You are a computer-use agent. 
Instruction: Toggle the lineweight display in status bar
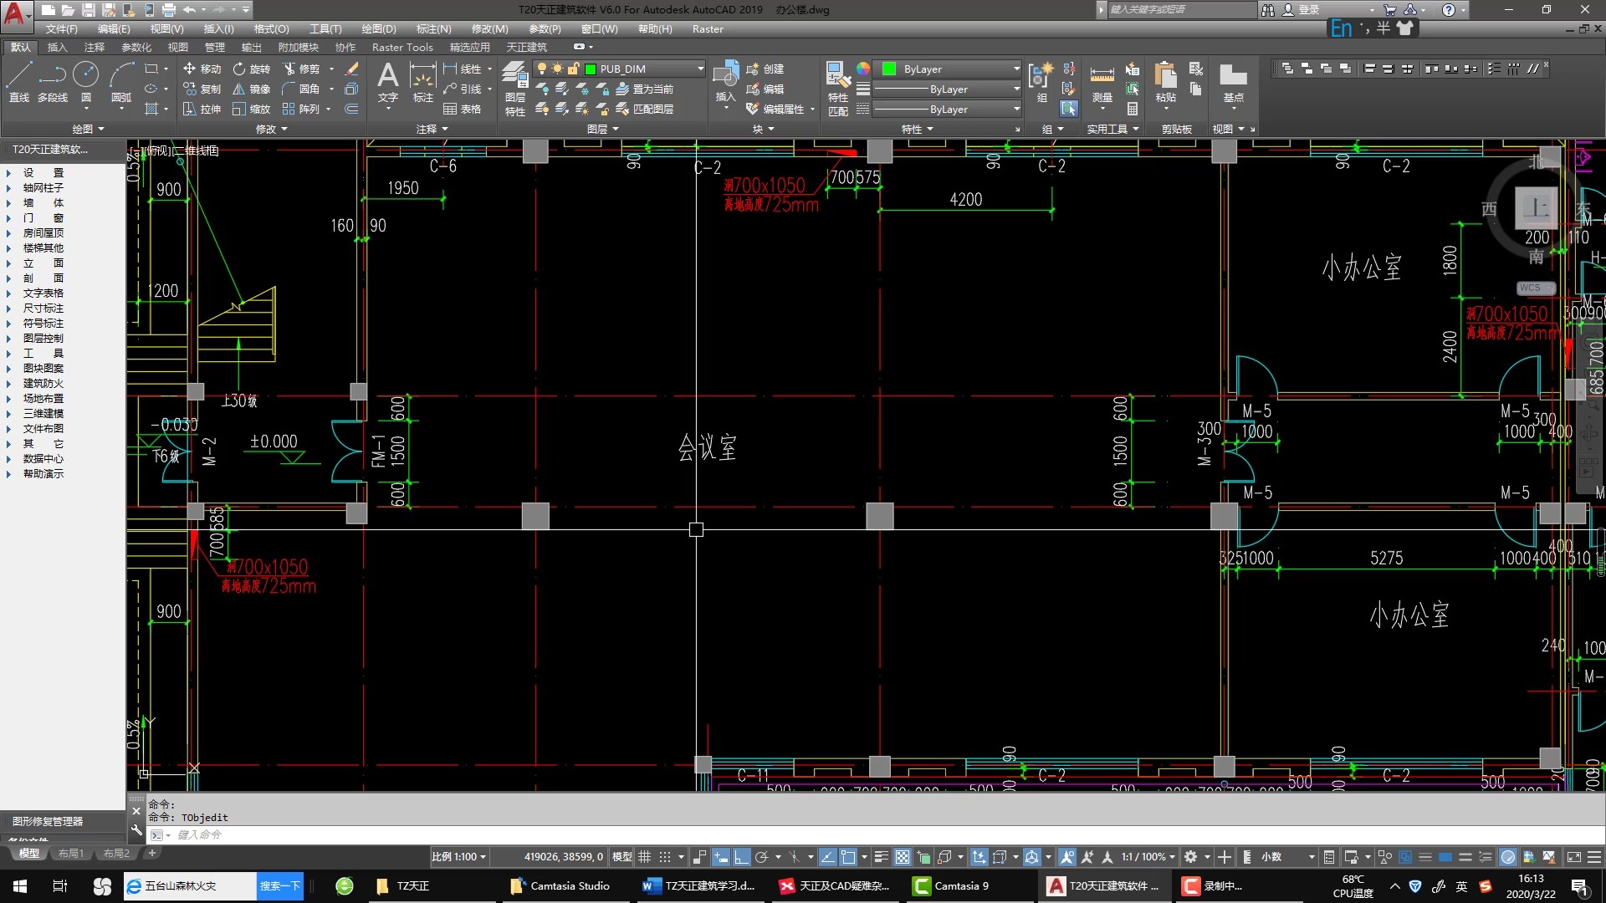click(881, 857)
